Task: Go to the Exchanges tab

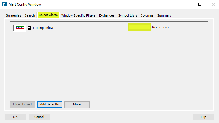Action: (107, 15)
